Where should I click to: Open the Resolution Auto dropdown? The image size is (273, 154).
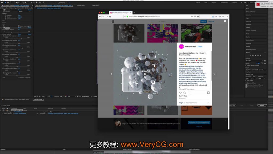pyautogui.click(x=262, y=78)
